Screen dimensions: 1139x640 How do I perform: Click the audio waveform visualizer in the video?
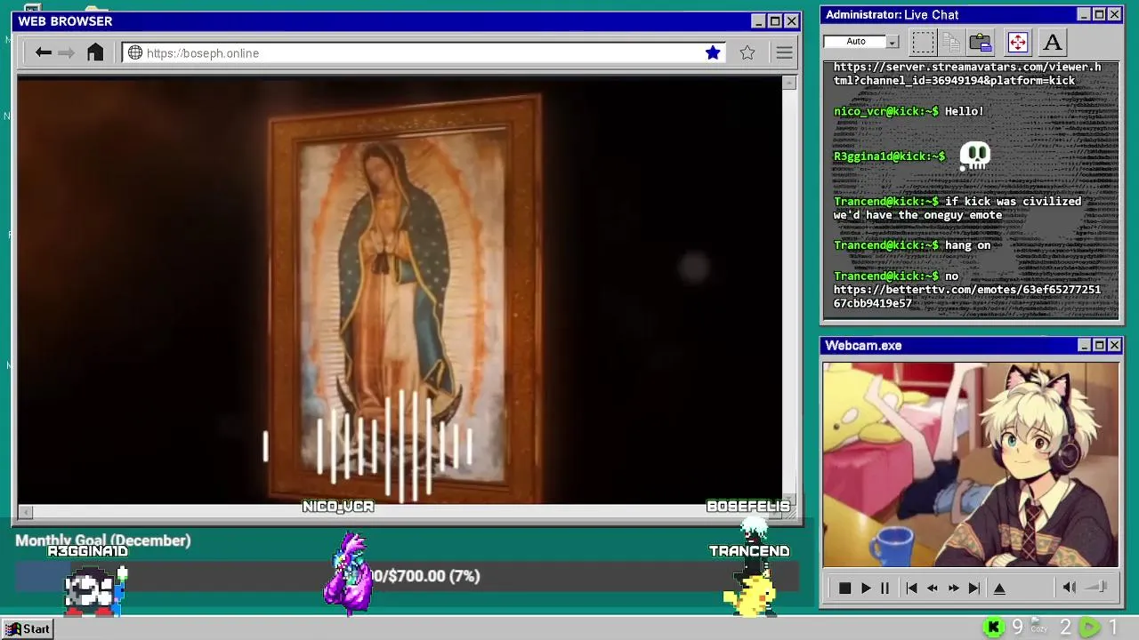coord(368,444)
